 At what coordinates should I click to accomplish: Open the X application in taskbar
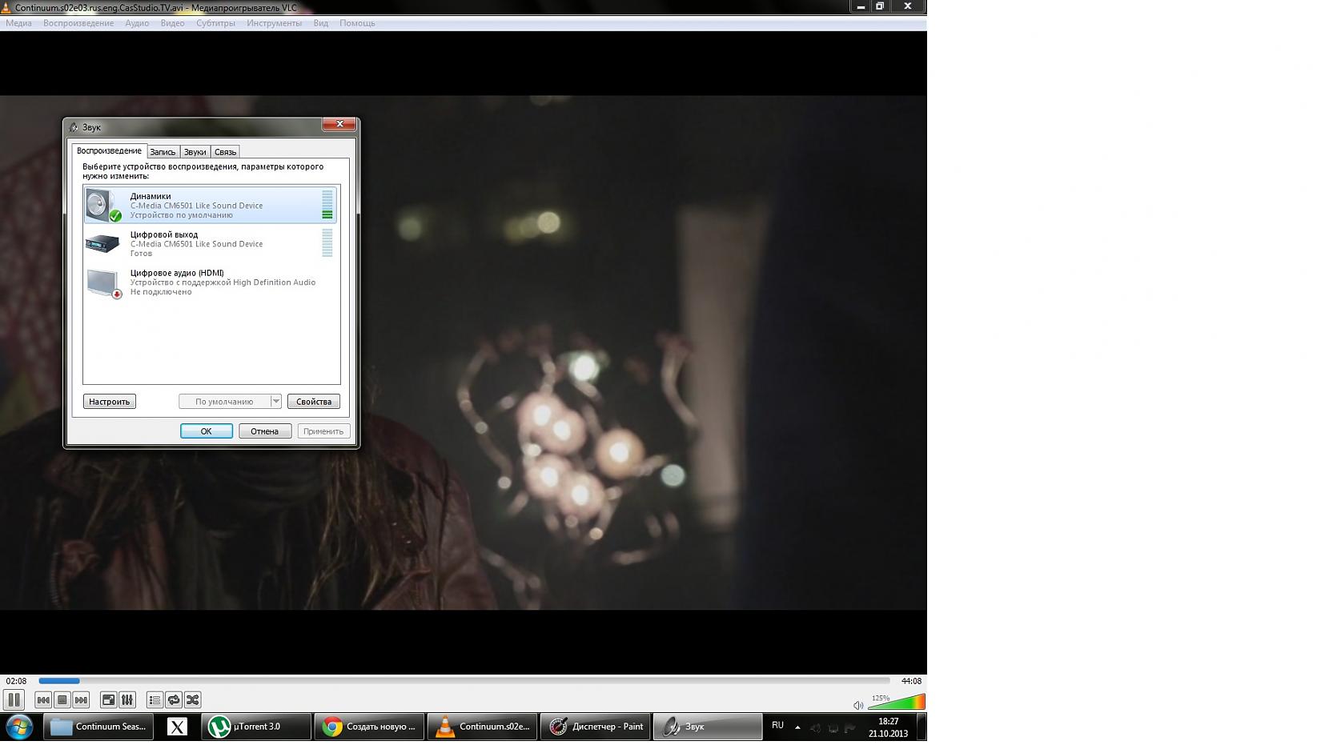pyautogui.click(x=177, y=727)
